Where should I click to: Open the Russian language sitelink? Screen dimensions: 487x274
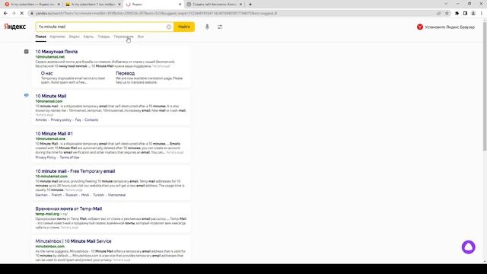[x=72, y=195]
